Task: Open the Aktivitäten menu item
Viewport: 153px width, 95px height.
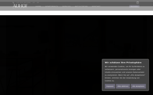Action: pyautogui.click(x=81, y=6)
